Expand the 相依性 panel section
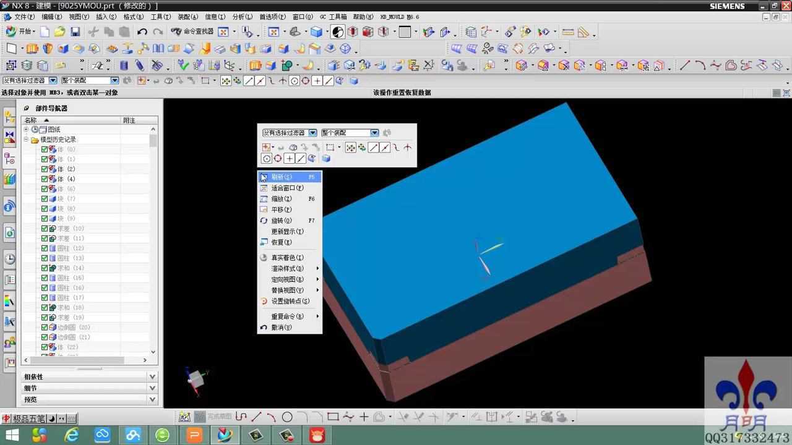The width and height of the screenshot is (792, 445). [152, 376]
